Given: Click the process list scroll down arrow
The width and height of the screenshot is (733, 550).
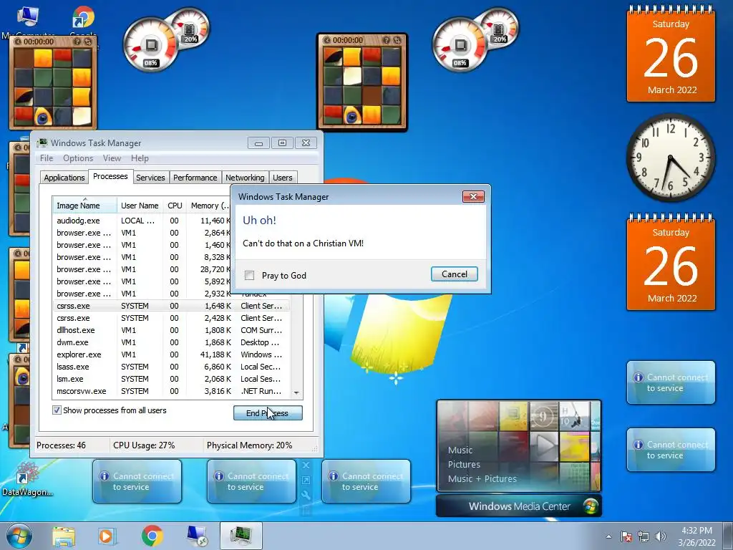Looking at the screenshot, I should [296, 393].
